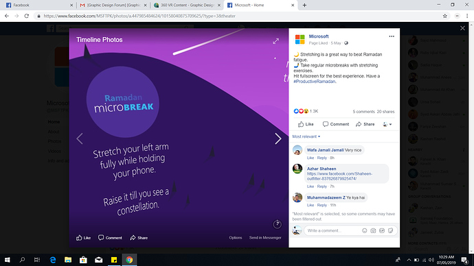
Task: Add a sticker to the comment
Action: 391,231
